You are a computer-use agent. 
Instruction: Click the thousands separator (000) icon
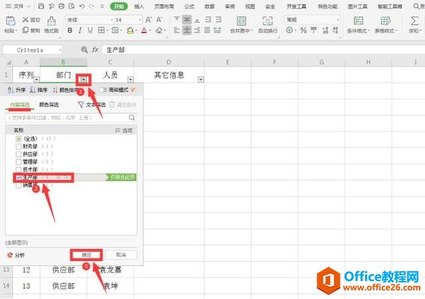coord(314,30)
